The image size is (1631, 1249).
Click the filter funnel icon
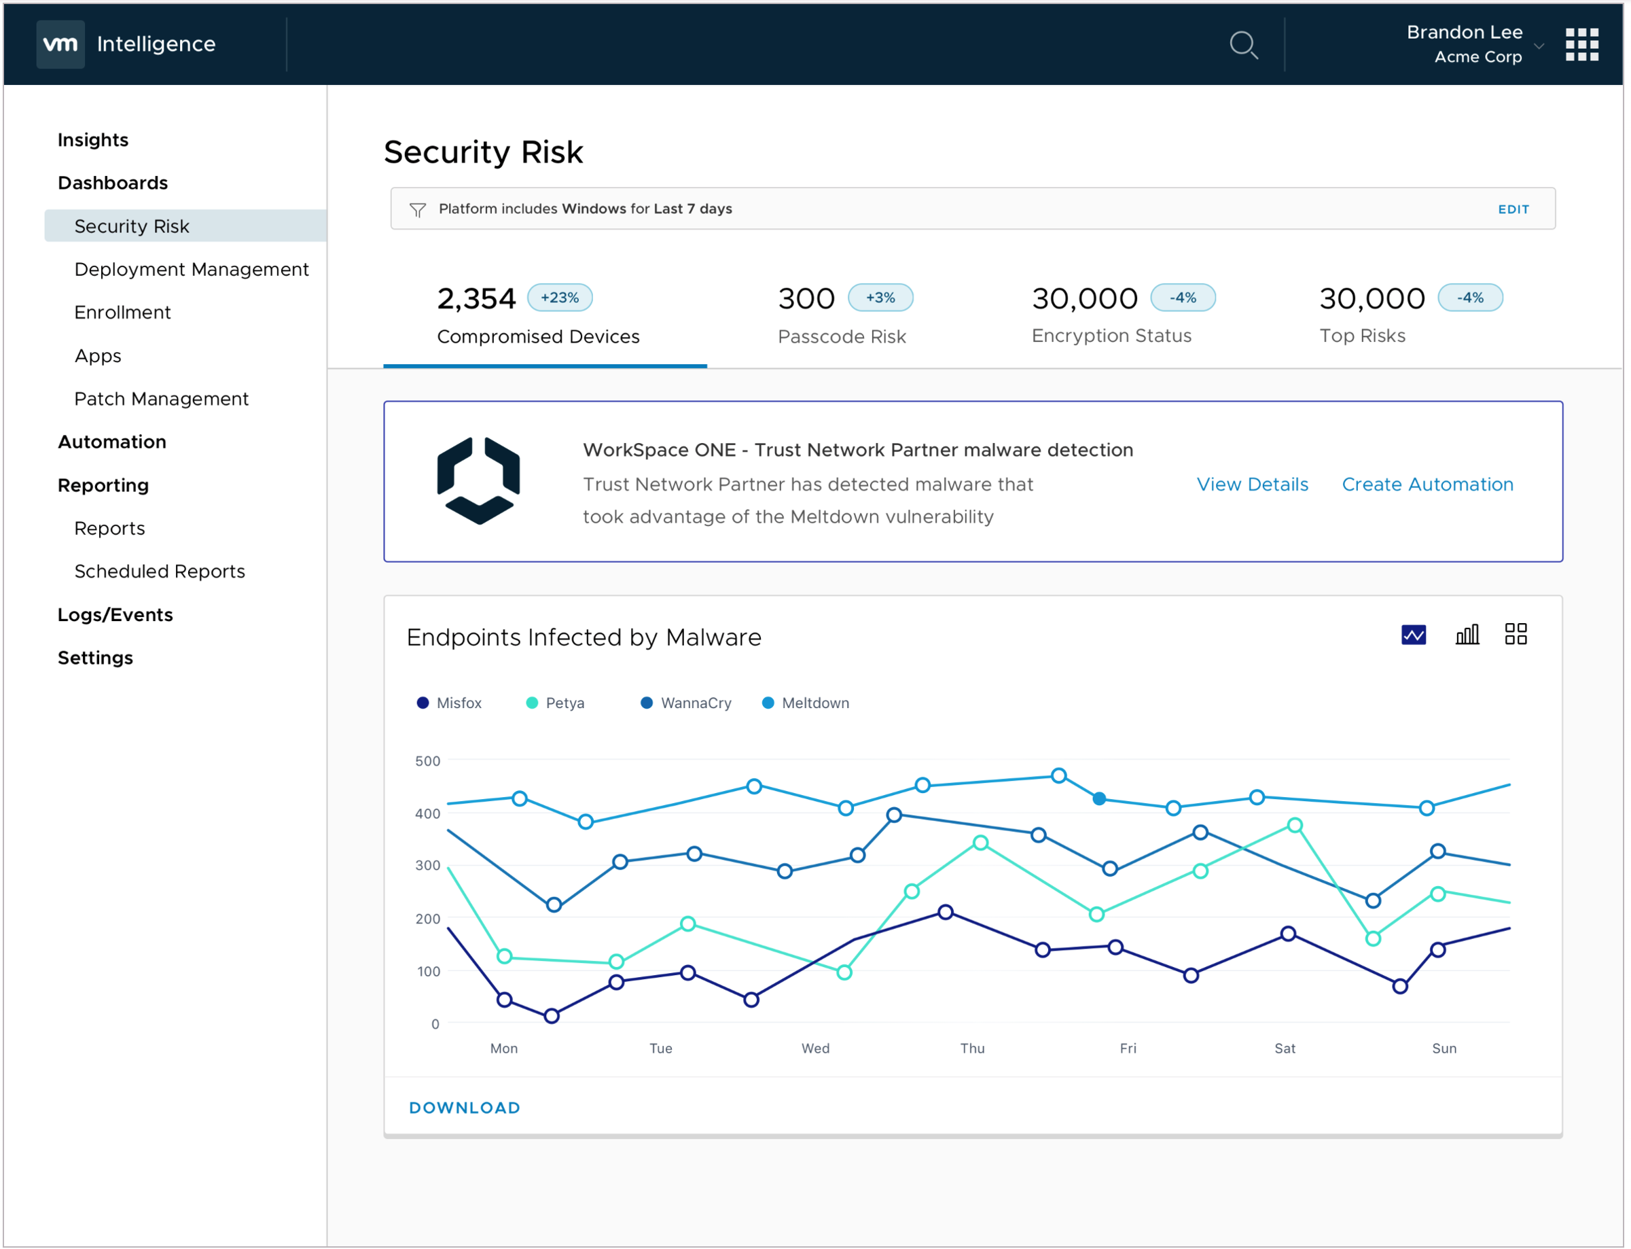click(418, 211)
